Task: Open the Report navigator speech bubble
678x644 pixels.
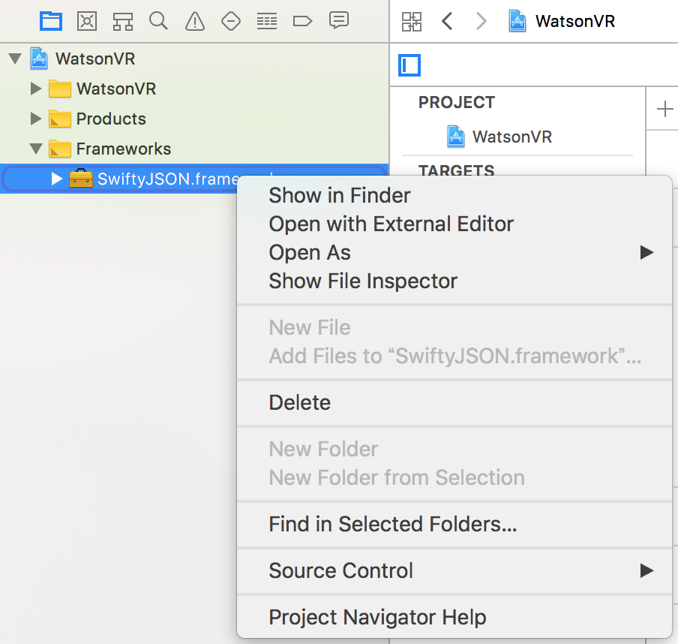Action: pyautogui.click(x=338, y=20)
